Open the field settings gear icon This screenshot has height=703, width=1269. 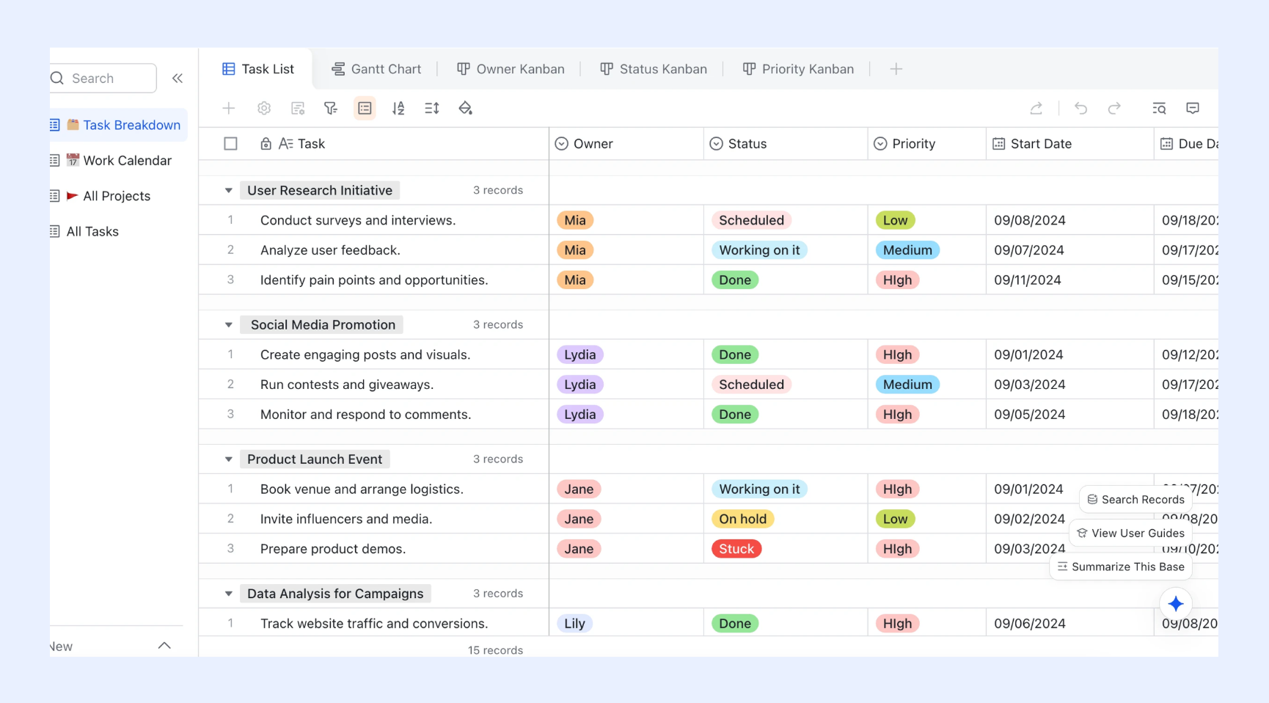[x=264, y=109]
